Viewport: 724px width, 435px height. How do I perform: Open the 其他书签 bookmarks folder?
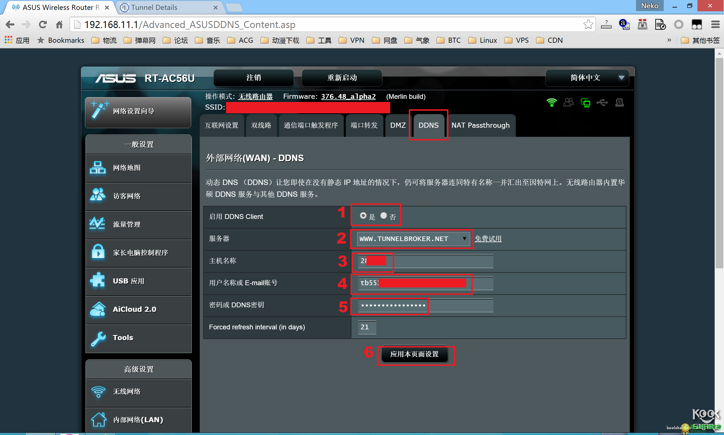(x=700, y=40)
